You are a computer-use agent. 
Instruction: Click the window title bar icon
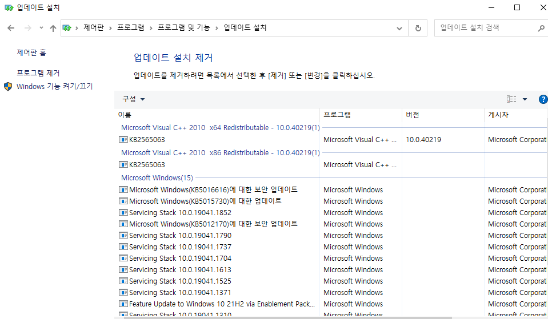(x=9, y=7)
